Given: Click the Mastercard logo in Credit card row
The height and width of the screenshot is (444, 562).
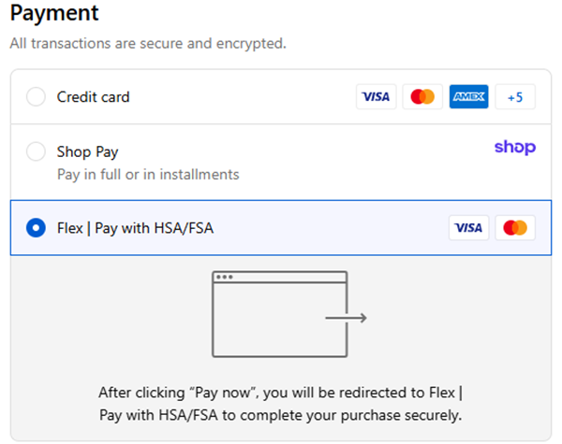Looking at the screenshot, I should pos(422,96).
